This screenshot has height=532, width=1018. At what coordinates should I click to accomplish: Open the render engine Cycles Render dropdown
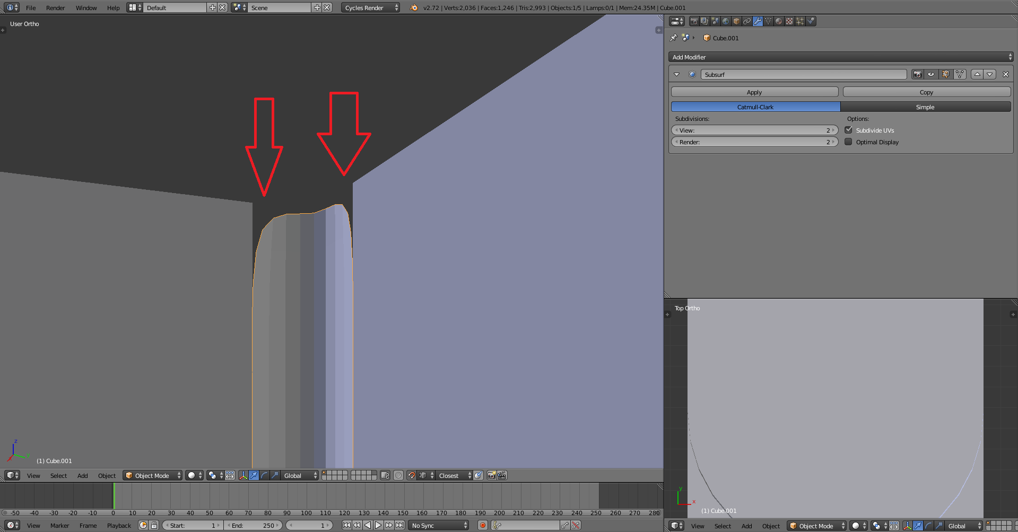pyautogui.click(x=370, y=7)
